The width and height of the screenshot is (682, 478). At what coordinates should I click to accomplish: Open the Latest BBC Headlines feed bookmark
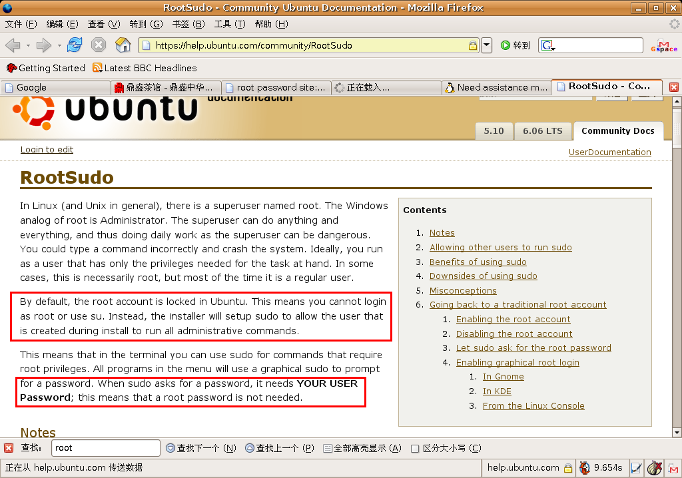click(145, 68)
